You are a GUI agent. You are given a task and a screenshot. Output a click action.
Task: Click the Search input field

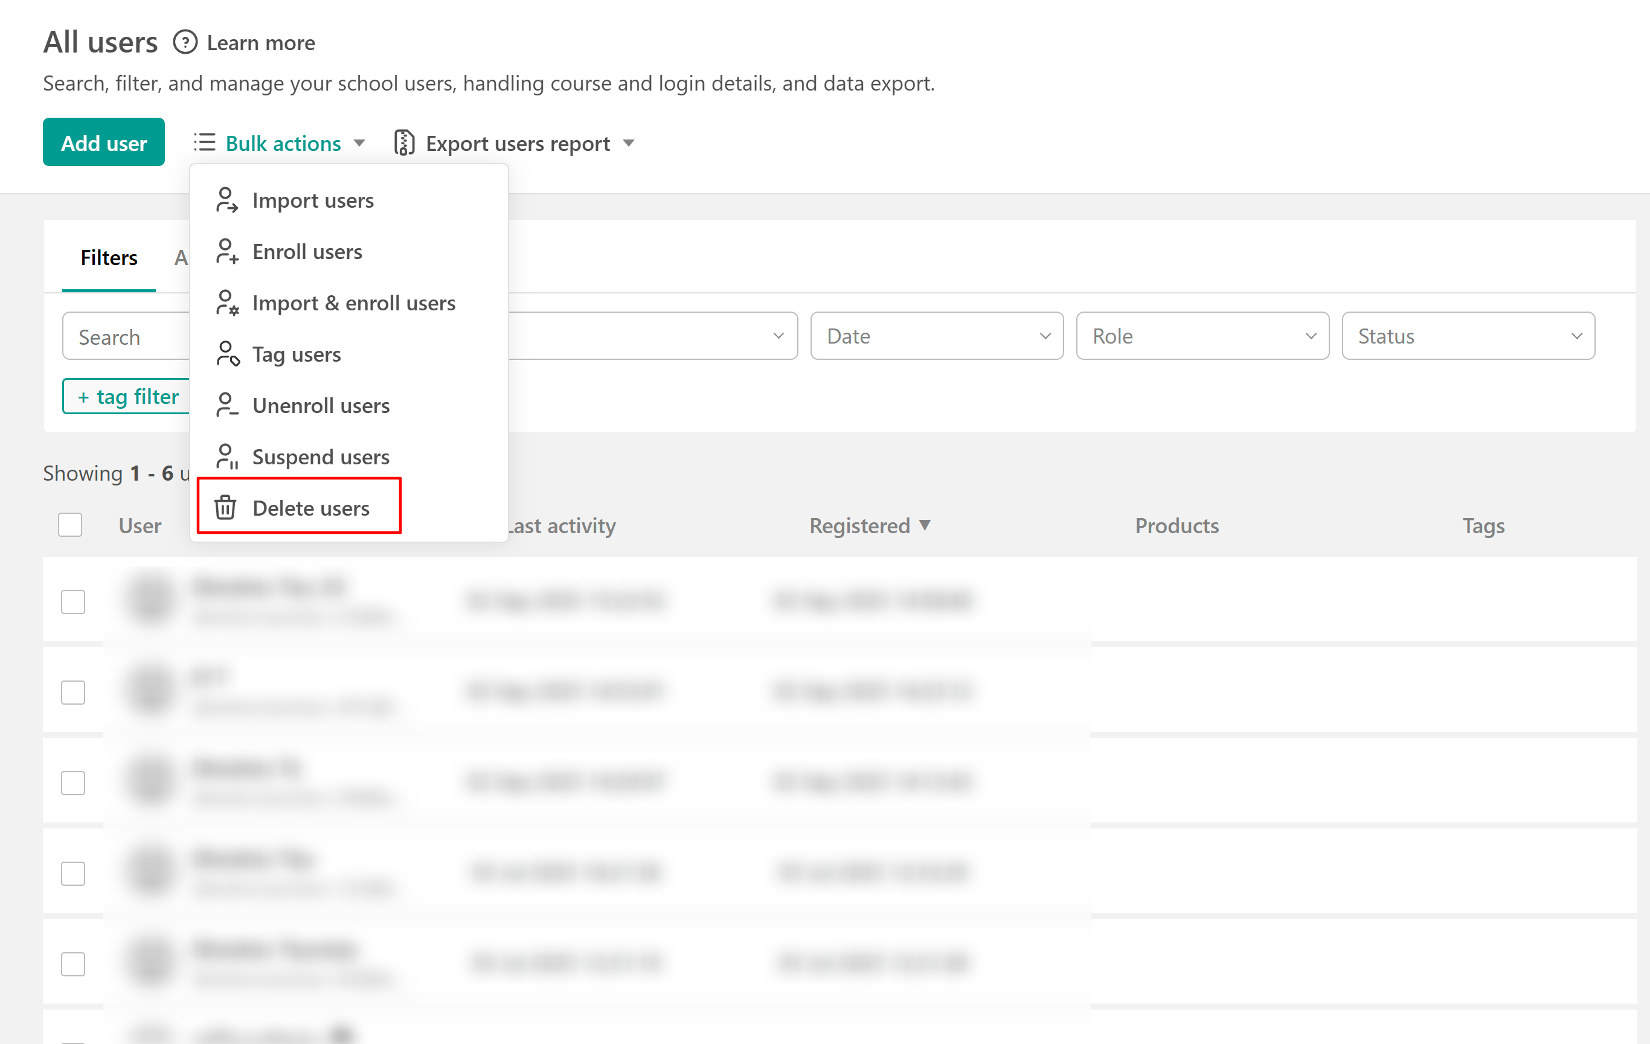[x=127, y=337]
